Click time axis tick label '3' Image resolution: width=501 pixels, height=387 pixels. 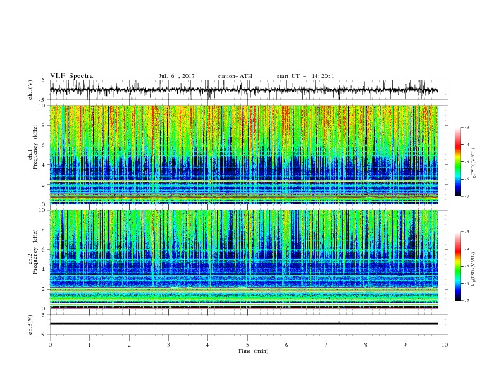coord(168,345)
